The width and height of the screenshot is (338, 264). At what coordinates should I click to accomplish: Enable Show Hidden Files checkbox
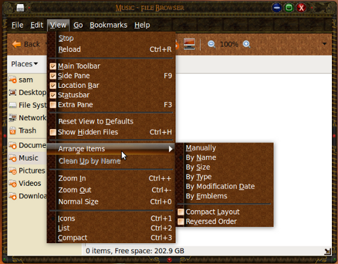click(53, 132)
